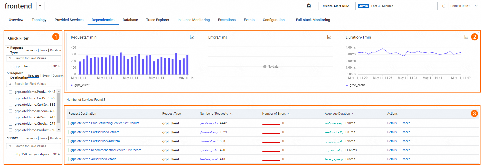This screenshot has height=165, width=481.
Task: Sort by Average Duration column
Action: coord(353,114)
